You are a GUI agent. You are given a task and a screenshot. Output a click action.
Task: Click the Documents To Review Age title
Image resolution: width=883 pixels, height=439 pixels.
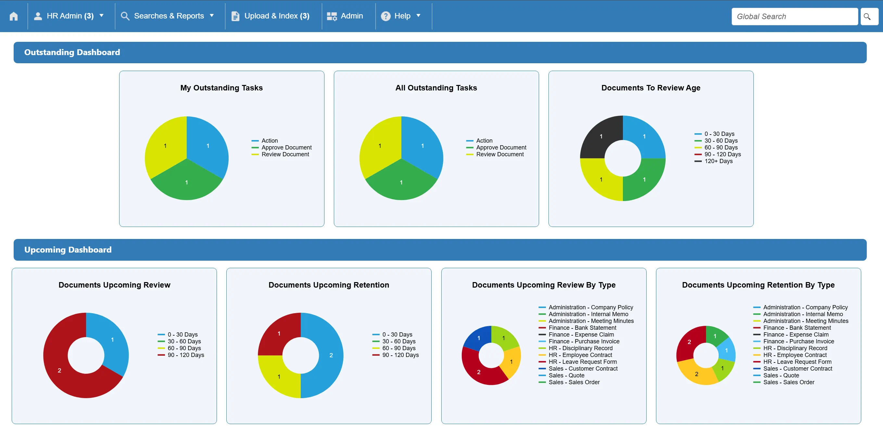click(650, 88)
